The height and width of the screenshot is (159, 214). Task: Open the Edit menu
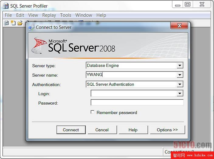20,15
